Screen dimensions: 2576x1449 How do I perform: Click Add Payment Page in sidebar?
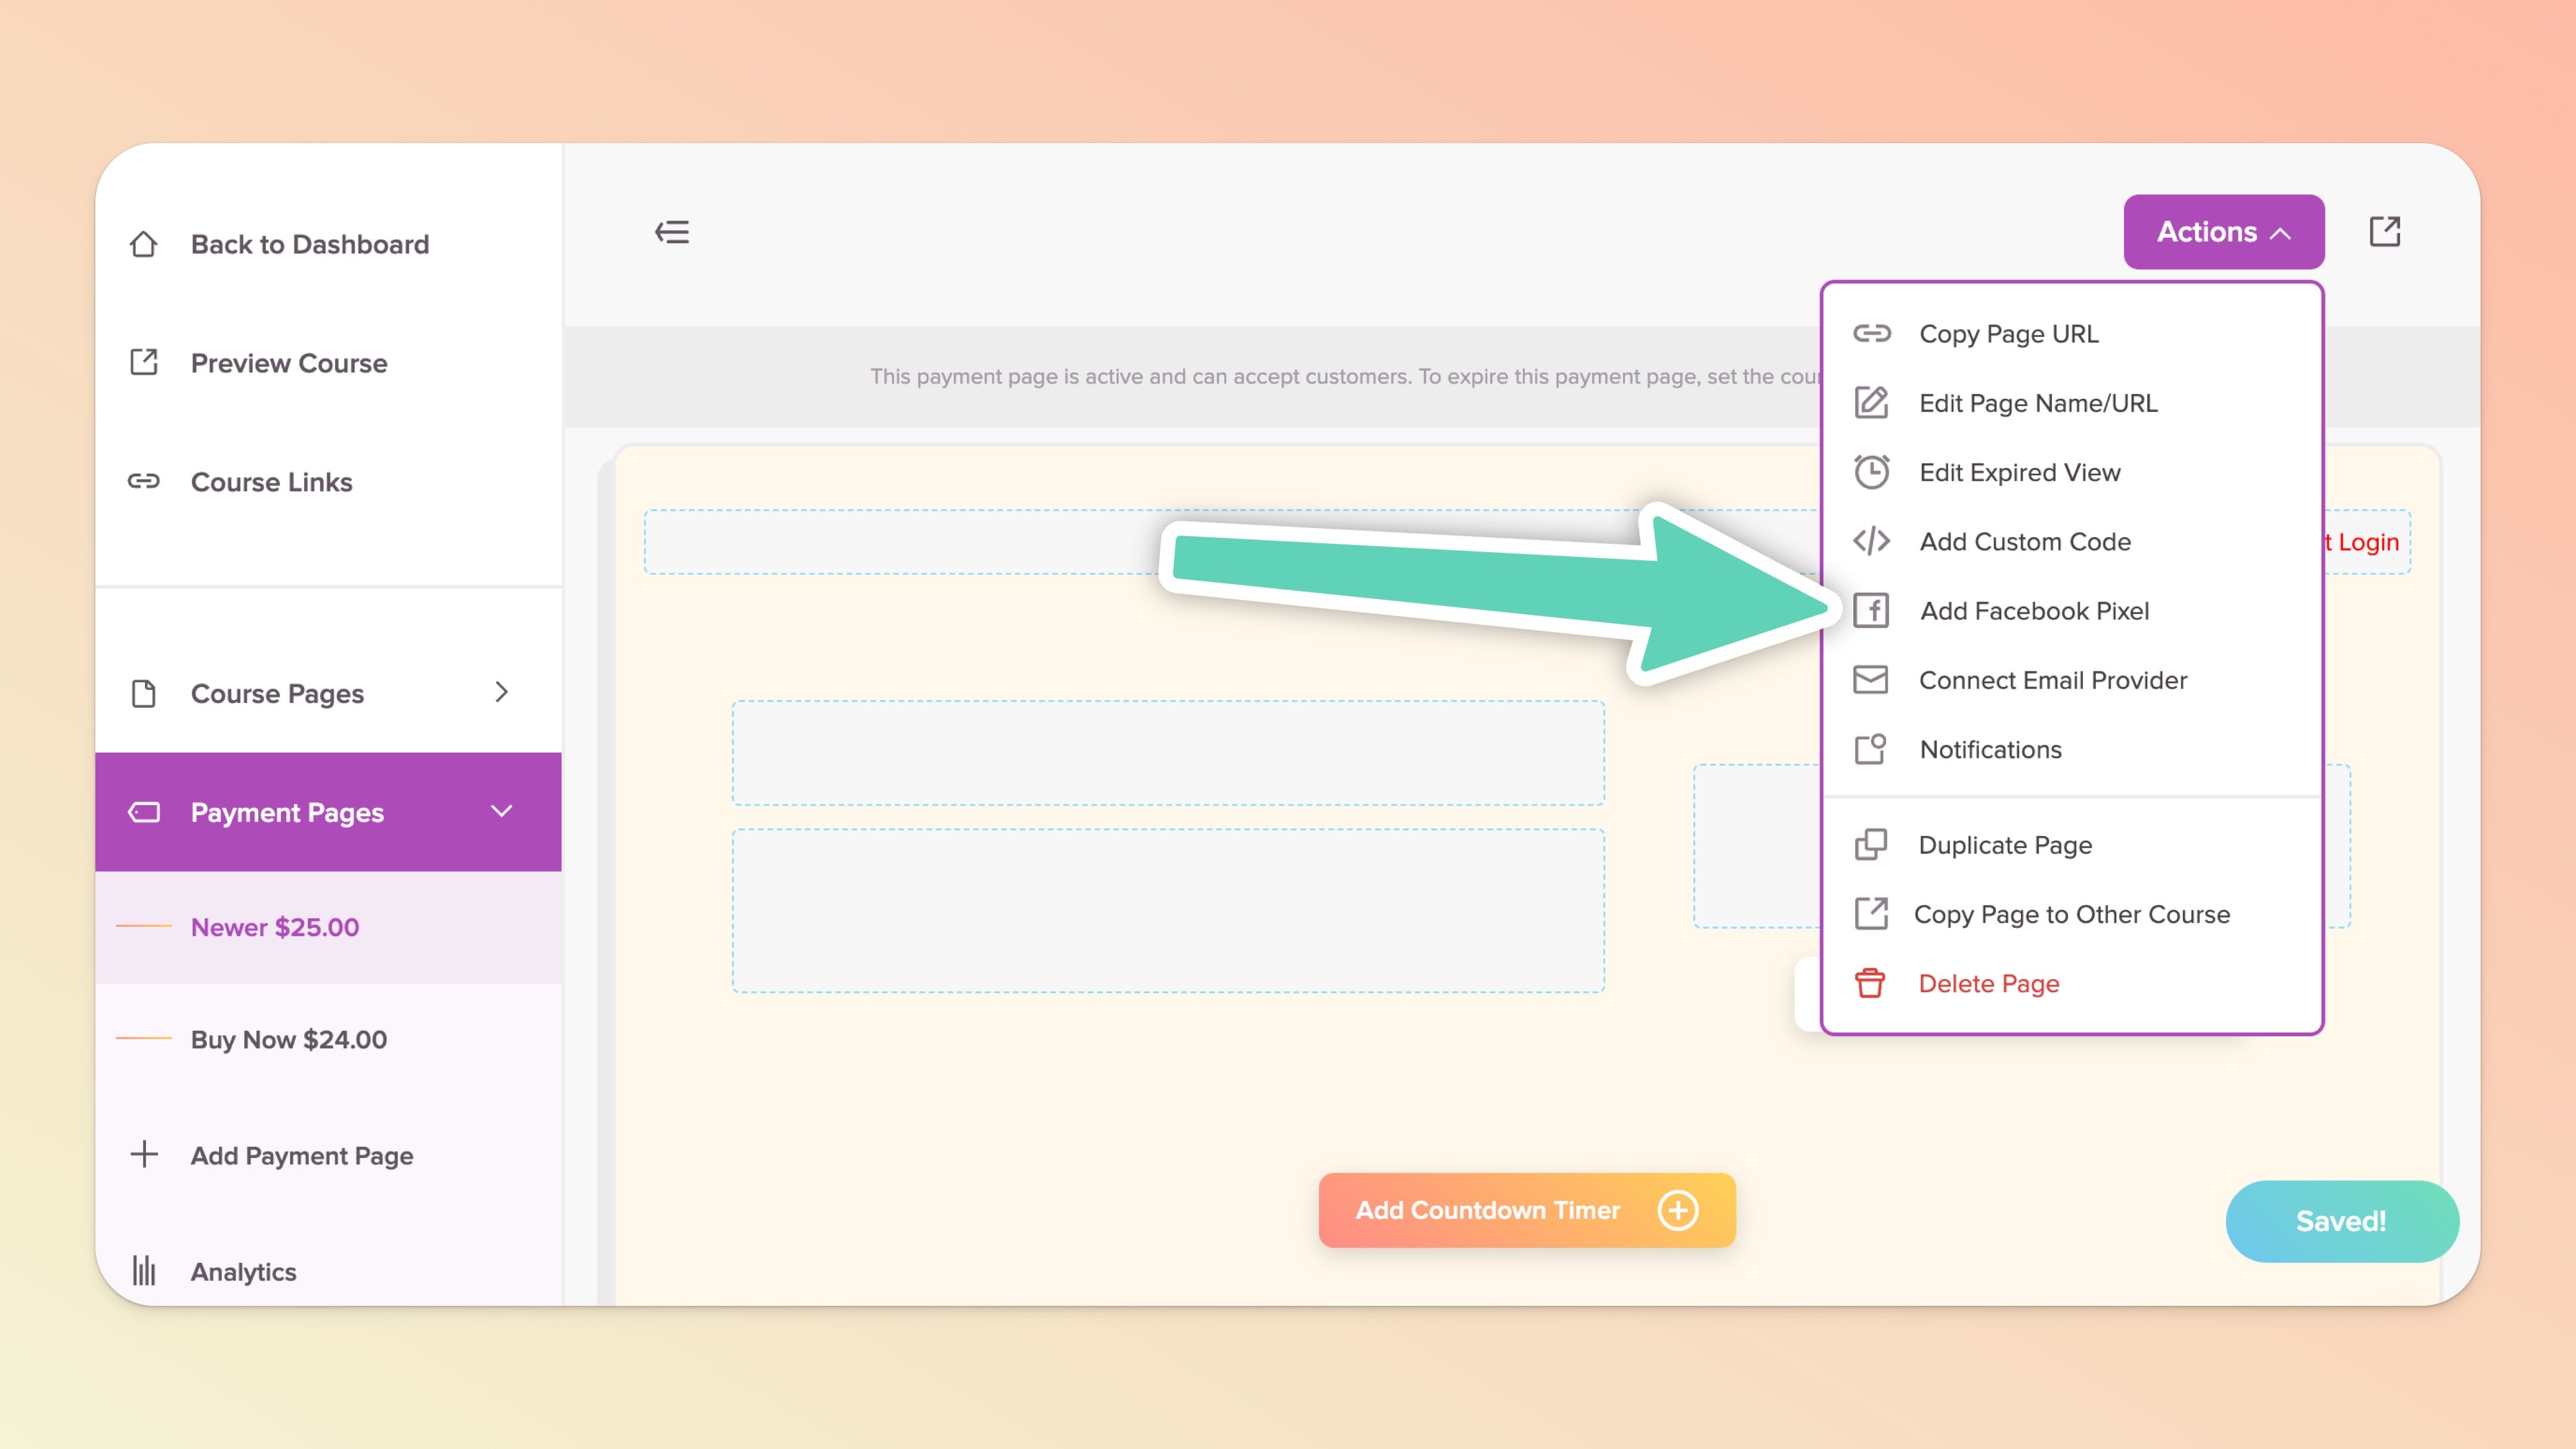(301, 1155)
